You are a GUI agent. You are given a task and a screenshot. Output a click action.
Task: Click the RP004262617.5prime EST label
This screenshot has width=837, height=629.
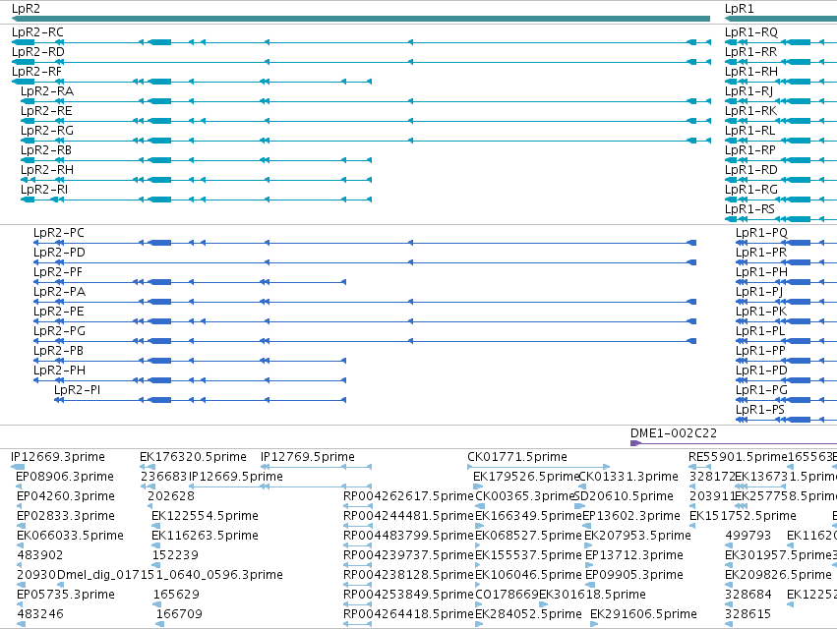(x=408, y=496)
